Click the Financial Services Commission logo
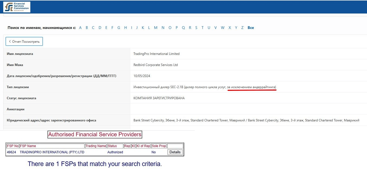Image resolution: width=367 pixels, height=169 pixels. coord(17,7)
